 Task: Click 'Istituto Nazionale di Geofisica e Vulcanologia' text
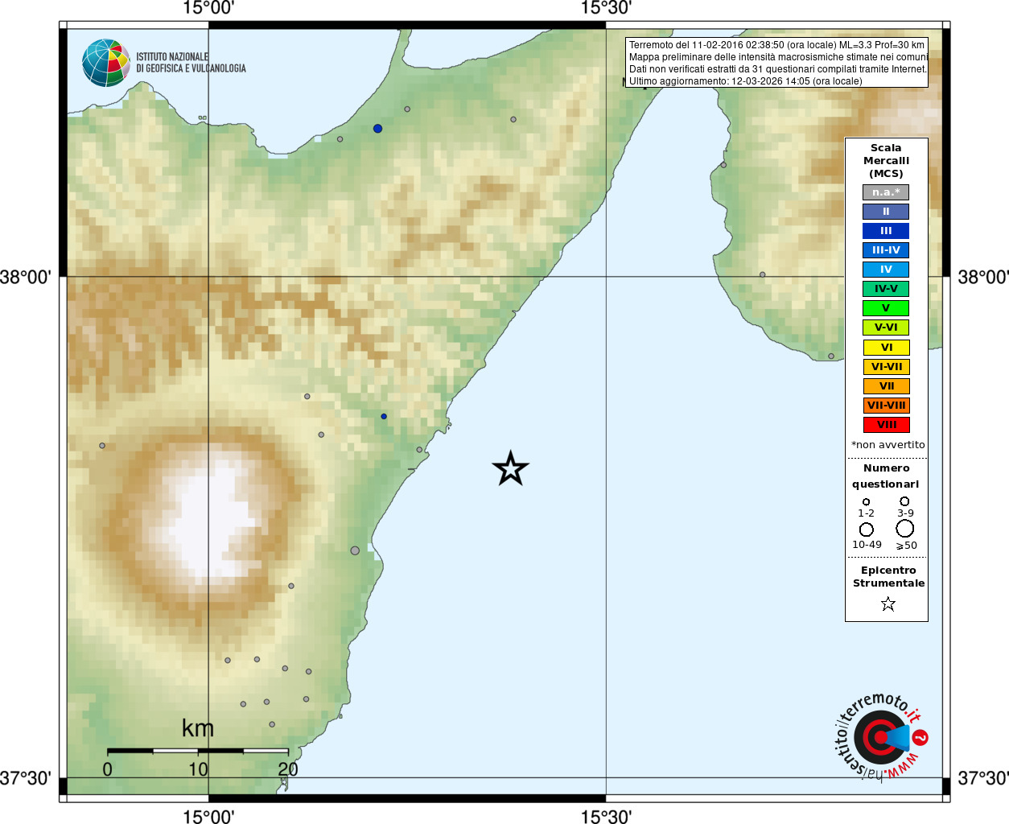pos(191,63)
